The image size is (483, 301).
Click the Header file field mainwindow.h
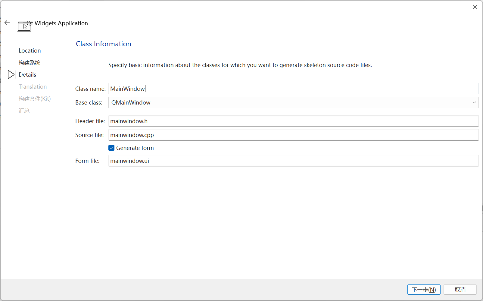point(293,121)
